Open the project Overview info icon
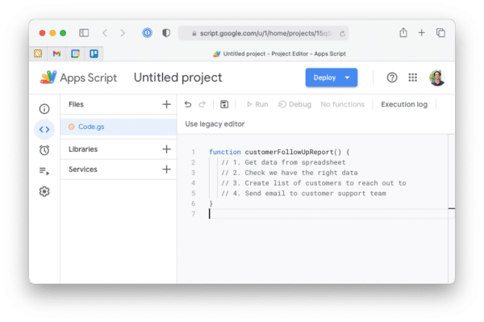The image size is (484, 322). [x=44, y=109]
